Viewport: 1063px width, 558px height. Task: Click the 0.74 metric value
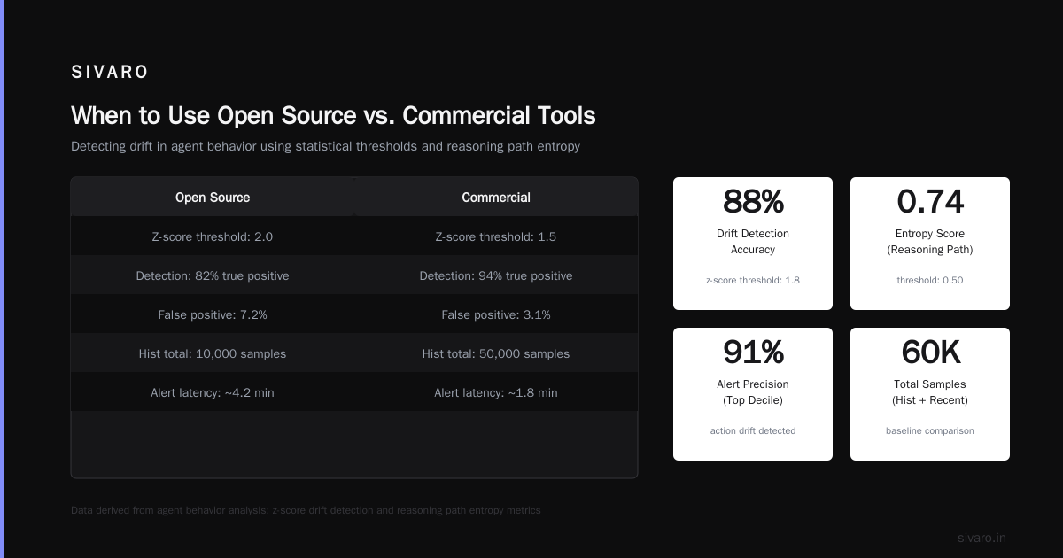930,202
